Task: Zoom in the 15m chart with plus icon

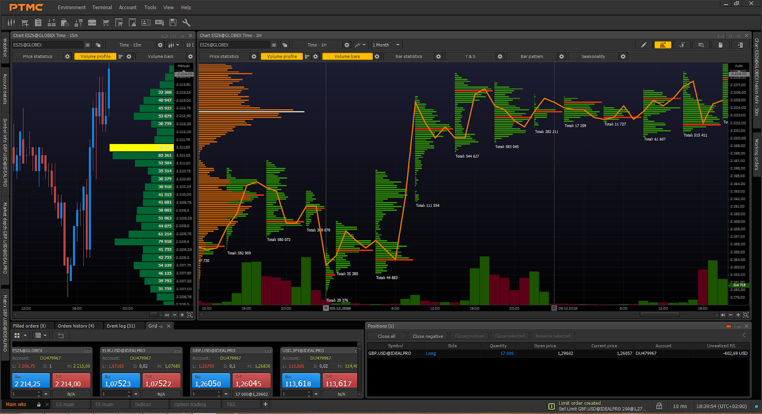Action: [x=182, y=315]
